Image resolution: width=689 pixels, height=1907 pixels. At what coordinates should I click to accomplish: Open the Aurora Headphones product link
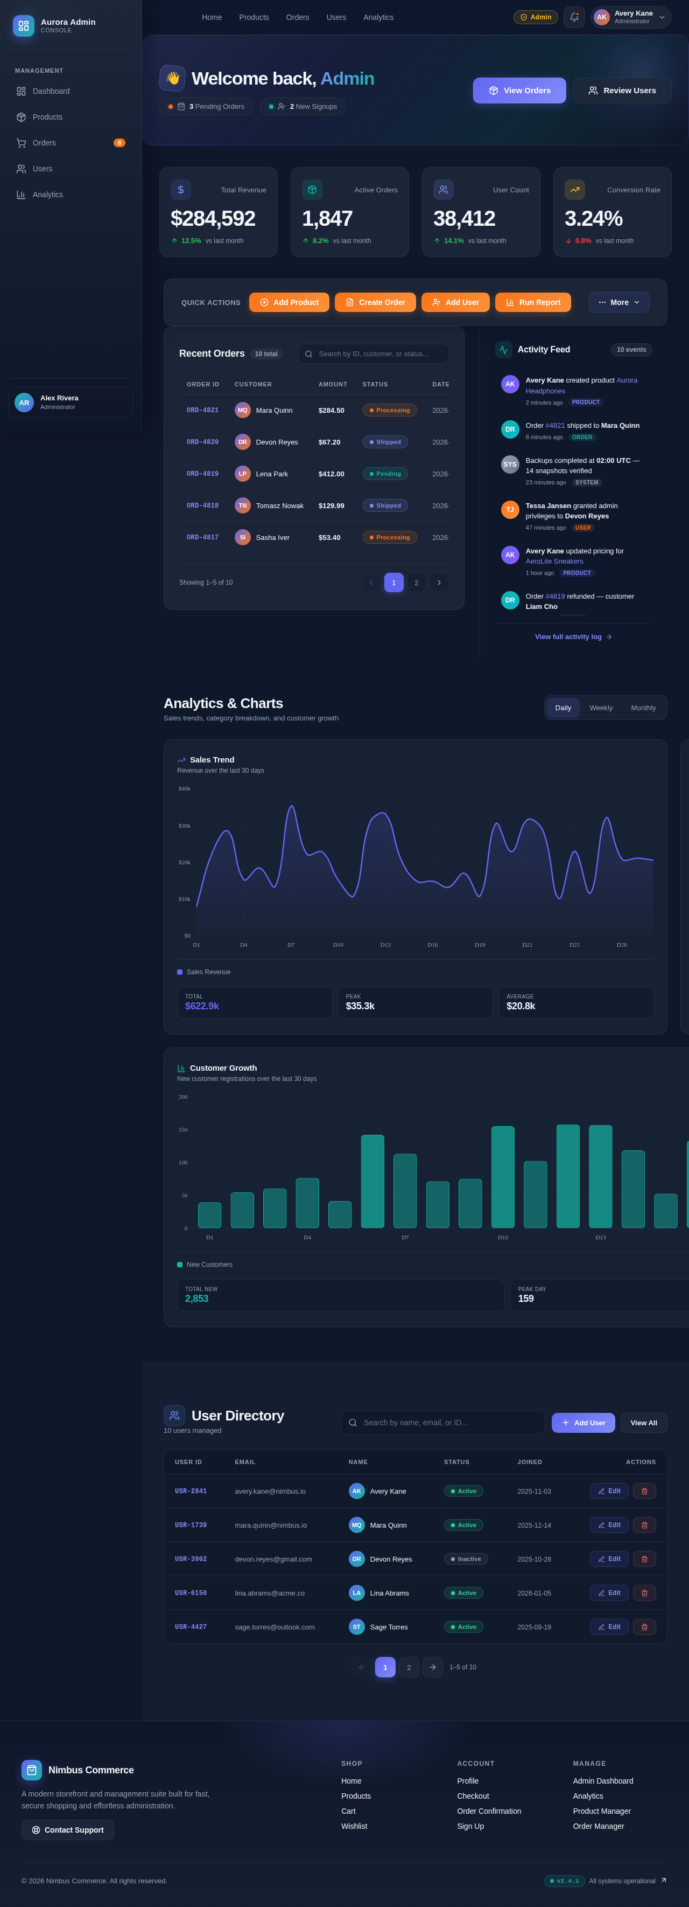(x=582, y=386)
